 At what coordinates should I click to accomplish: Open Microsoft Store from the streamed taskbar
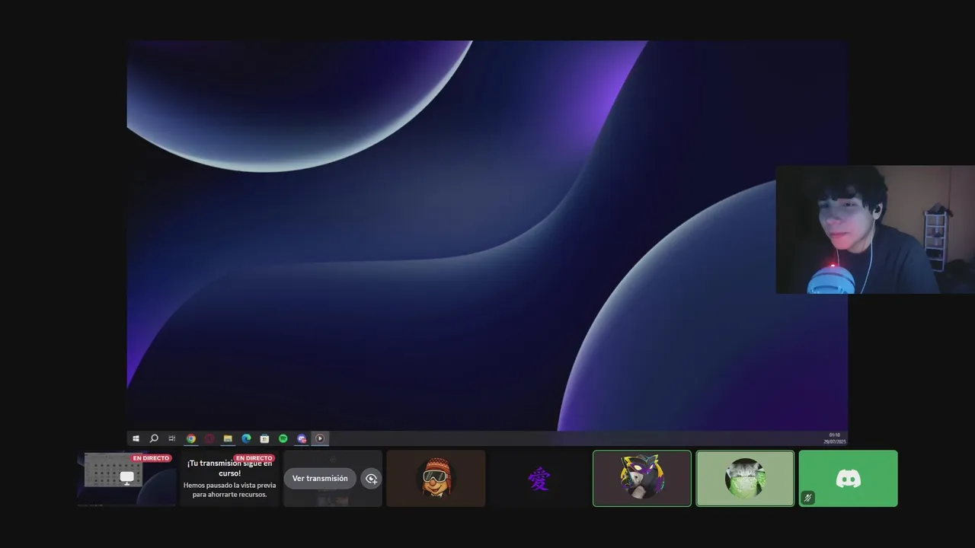tap(264, 438)
